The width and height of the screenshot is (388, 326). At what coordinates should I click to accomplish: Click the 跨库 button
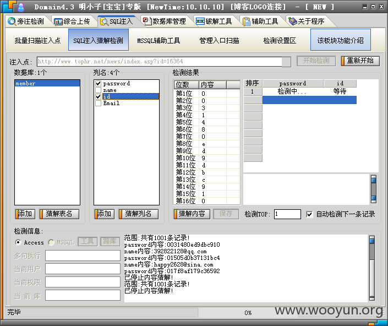point(110,241)
